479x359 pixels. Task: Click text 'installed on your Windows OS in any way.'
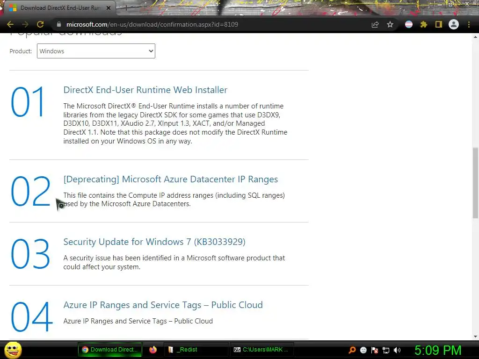point(128,141)
